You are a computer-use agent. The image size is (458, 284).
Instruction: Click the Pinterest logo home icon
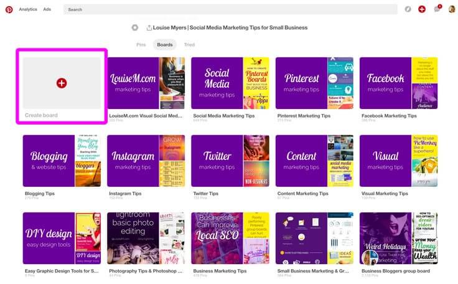point(9,9)
